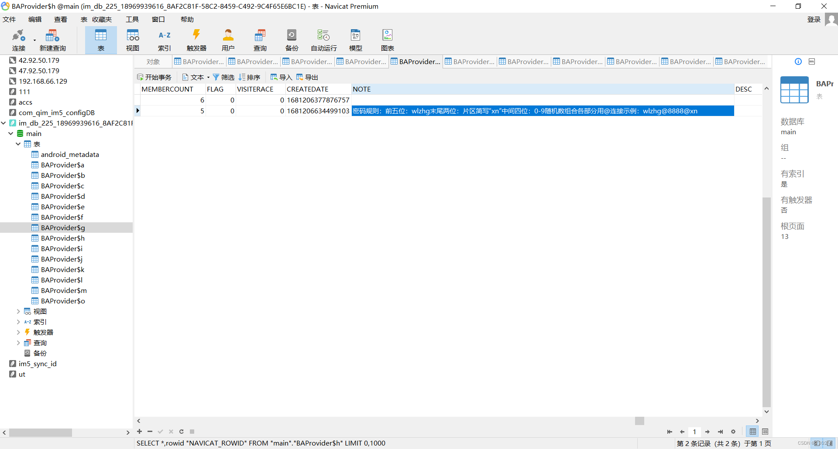Open the Index toolbar icon
This screenshot has height=449, width=838.
pos(165,40)
